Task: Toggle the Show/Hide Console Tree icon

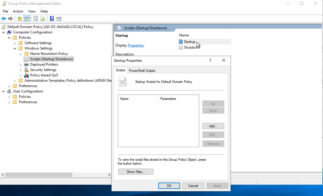Action: point(27,18)
